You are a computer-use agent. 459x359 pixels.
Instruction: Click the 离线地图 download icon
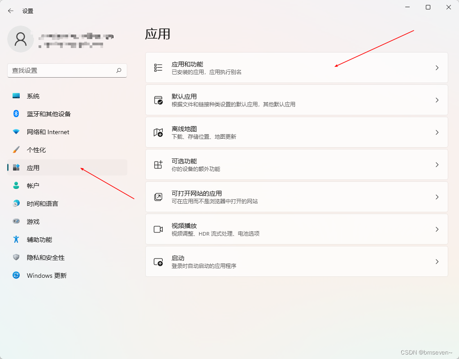pyautogui.click(x=158, y=132)
